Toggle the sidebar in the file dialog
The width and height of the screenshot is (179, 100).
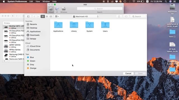coord(28,16)
